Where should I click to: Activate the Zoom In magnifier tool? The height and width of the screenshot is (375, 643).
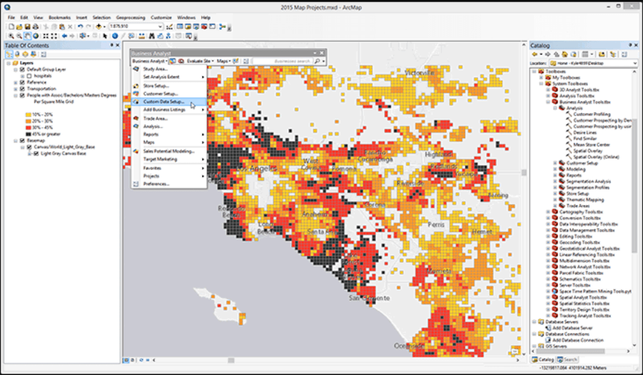point(11,36)
